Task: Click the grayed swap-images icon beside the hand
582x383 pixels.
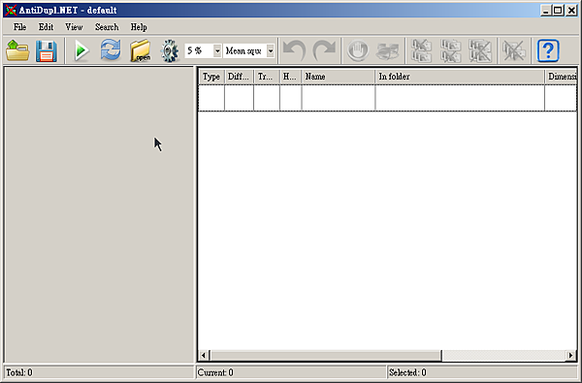Action: [387, 50]
